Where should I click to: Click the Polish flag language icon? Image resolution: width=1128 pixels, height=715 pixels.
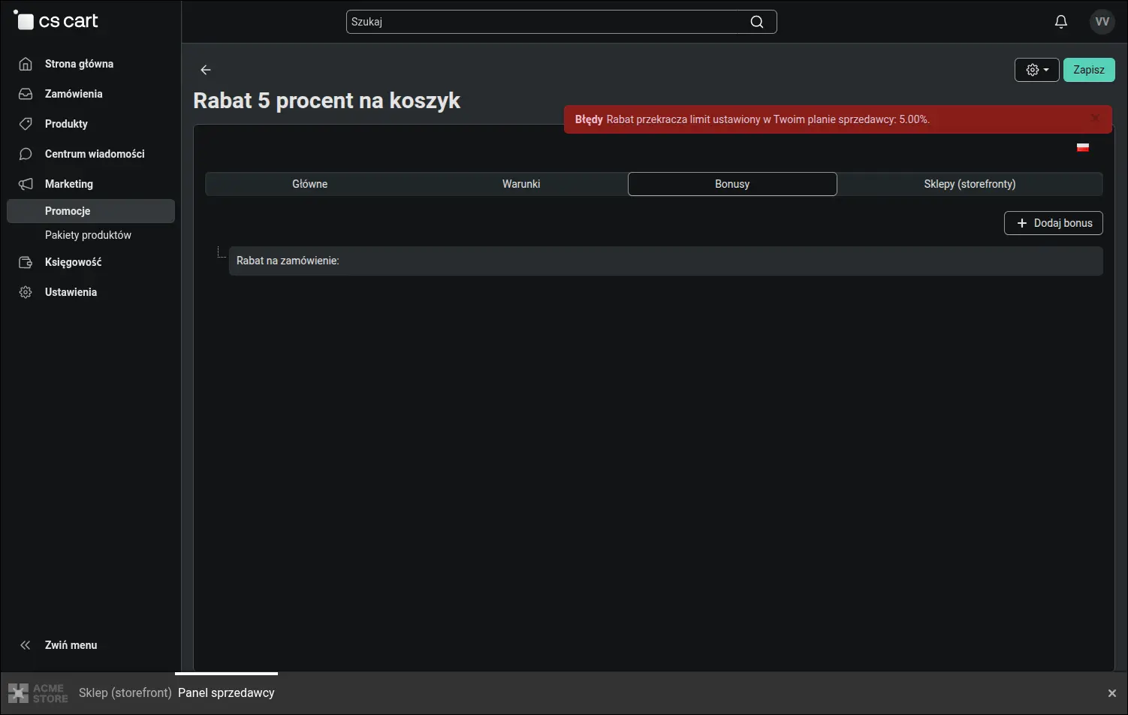[x=1083, y=147]
